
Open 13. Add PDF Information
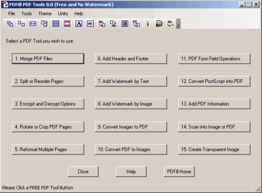[214, 104]
